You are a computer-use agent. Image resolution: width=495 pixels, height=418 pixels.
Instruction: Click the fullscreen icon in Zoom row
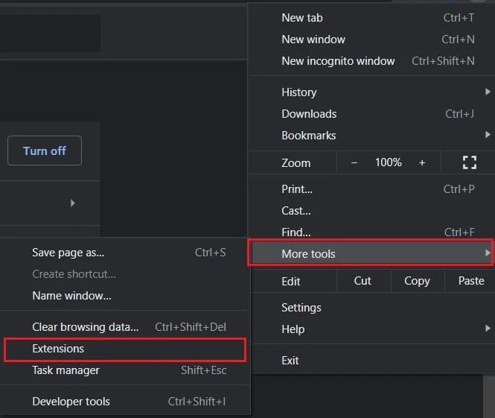469,162
